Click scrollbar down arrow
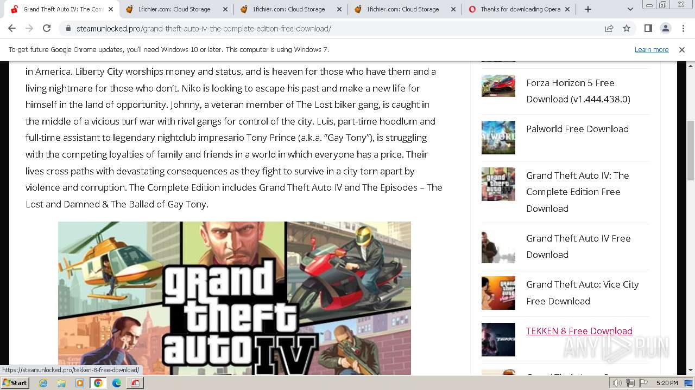 [x=690, y=370]
